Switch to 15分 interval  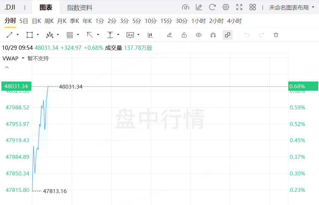coord(166,21)
